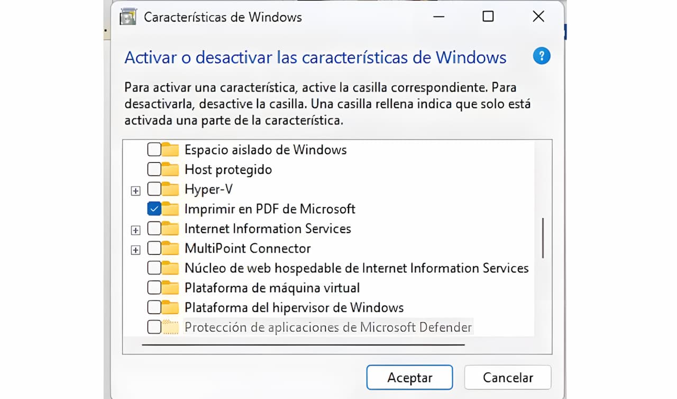
Task: Expand the Hyper-V tree node
Action: 135,191
